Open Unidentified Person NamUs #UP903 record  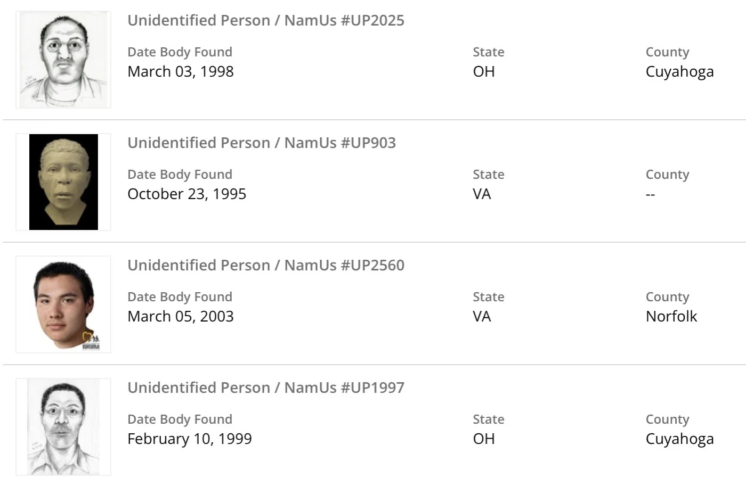pyautogui.click(x=261, y=143)
